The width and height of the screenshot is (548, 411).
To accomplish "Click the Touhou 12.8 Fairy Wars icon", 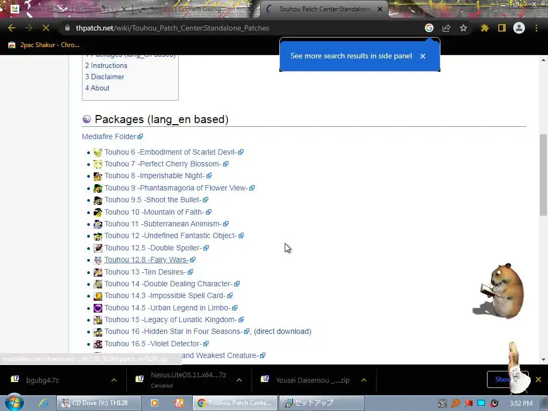I will [x=98, y=260].
